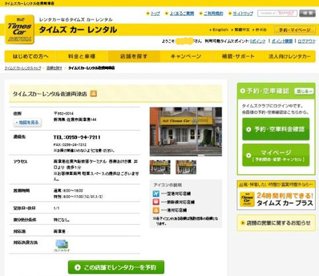Click the ログアウト link
The width and height of the screenshot is (319, 276).
[306, 41]
